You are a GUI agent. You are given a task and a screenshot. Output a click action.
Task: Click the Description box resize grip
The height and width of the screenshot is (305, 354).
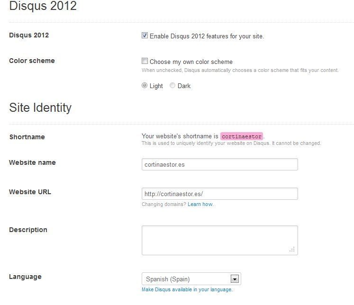click(x=292, y=249)
